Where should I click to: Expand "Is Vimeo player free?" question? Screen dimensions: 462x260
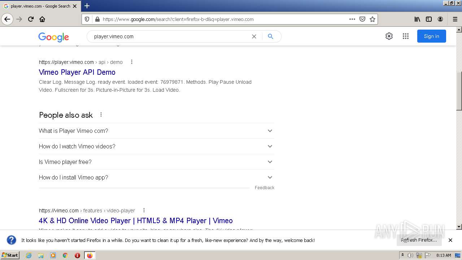tap(156, 162)
